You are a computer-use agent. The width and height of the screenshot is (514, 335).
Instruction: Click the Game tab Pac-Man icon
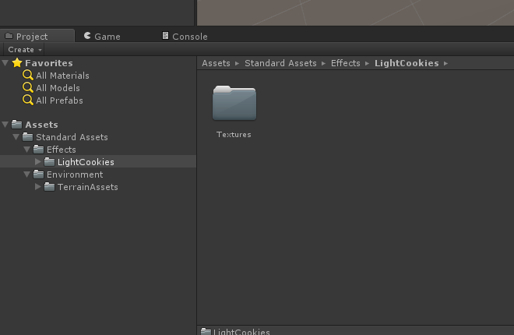87,35
